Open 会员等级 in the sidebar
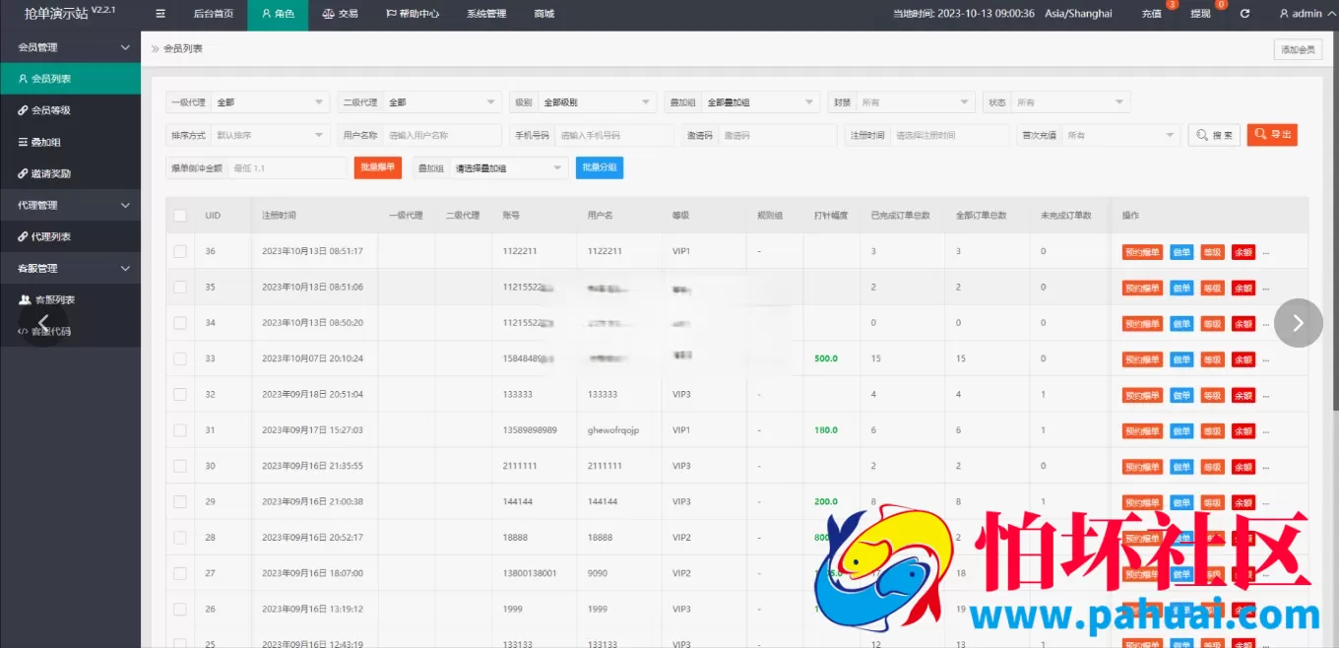1339x648 pixels. click(50, 110)
